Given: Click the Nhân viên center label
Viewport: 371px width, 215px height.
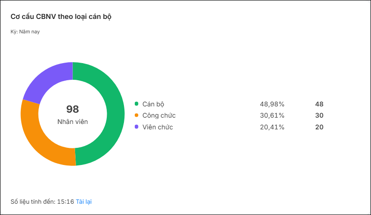Looking at the screenshot, I should [x=73, y=122].
